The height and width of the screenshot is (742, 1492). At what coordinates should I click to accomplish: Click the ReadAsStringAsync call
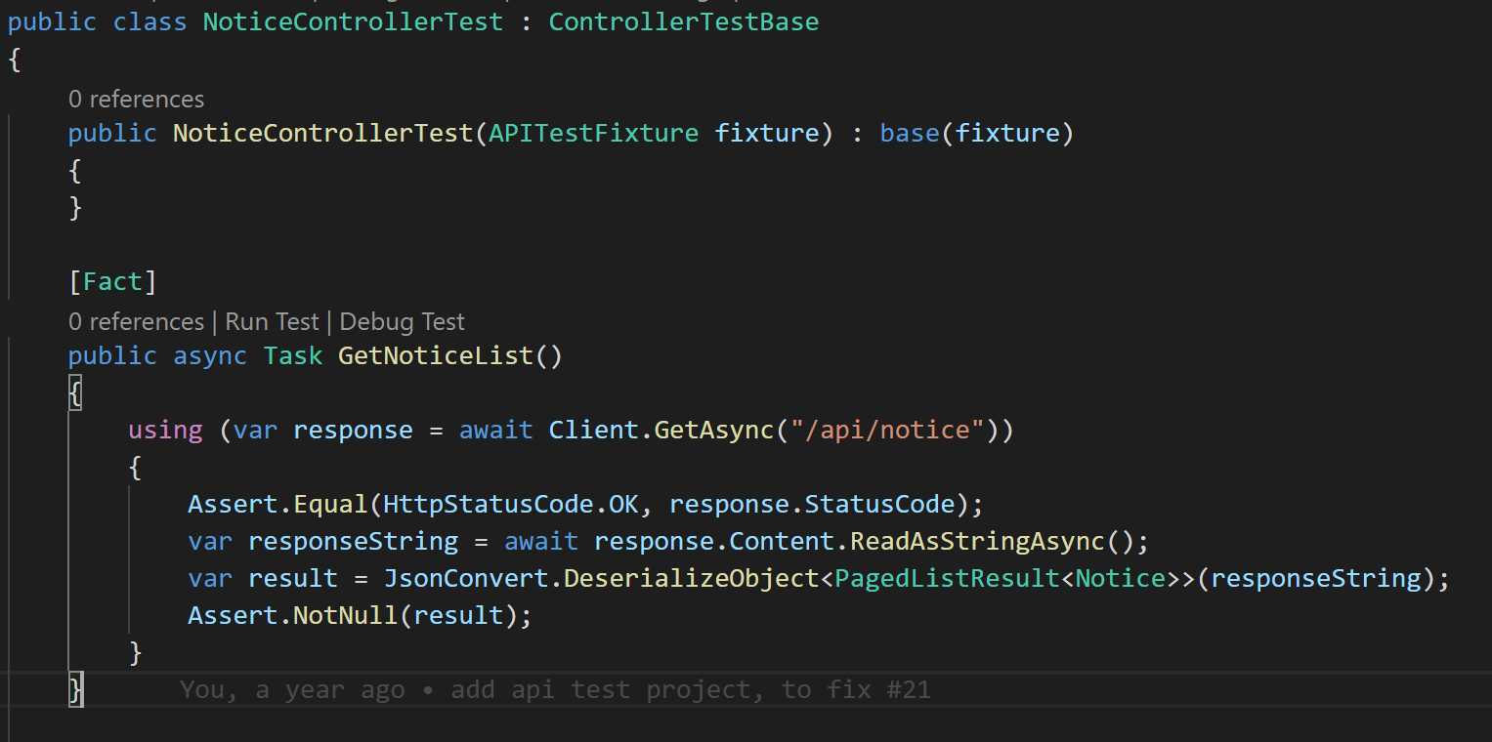[977, 542]
